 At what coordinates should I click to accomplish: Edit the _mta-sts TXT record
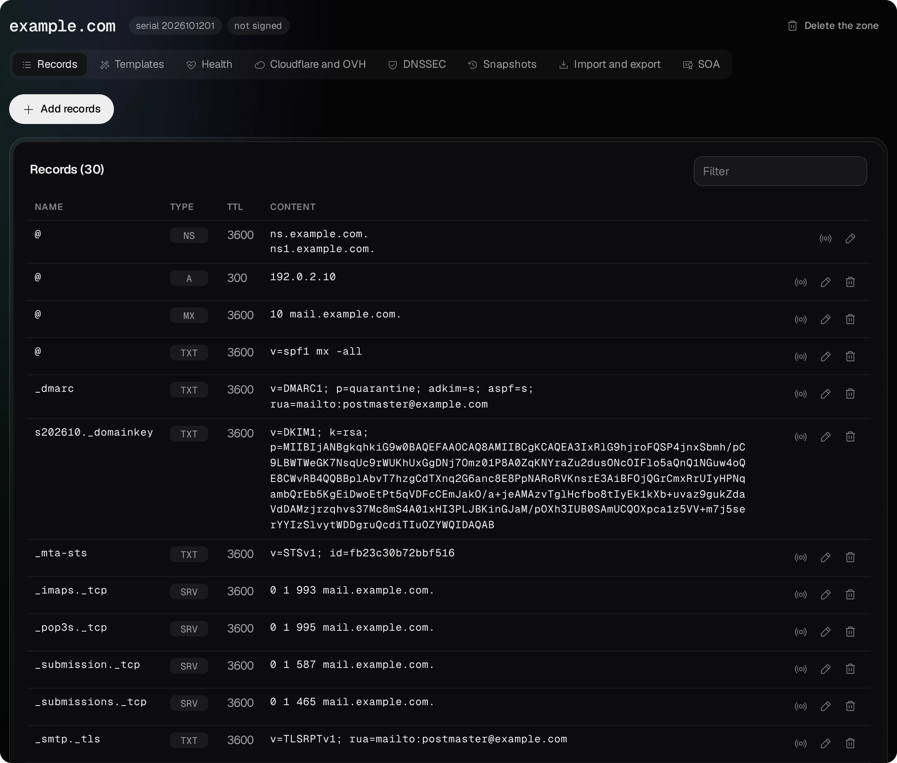(x=825, y=557)
